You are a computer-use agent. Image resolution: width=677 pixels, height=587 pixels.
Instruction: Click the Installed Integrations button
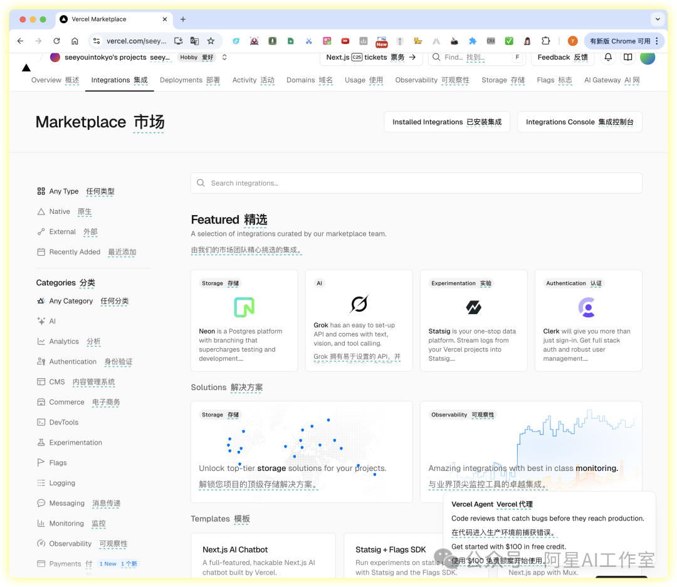[x=447, y=122]
